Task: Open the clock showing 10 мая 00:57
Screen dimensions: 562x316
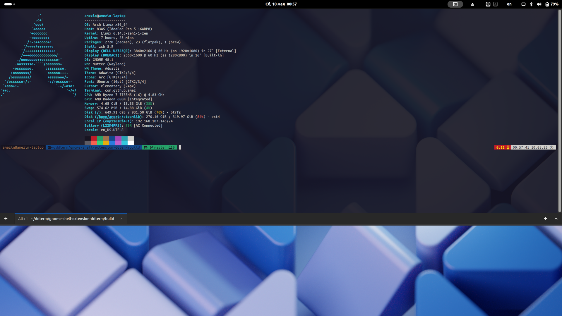Action: [281, 4]
